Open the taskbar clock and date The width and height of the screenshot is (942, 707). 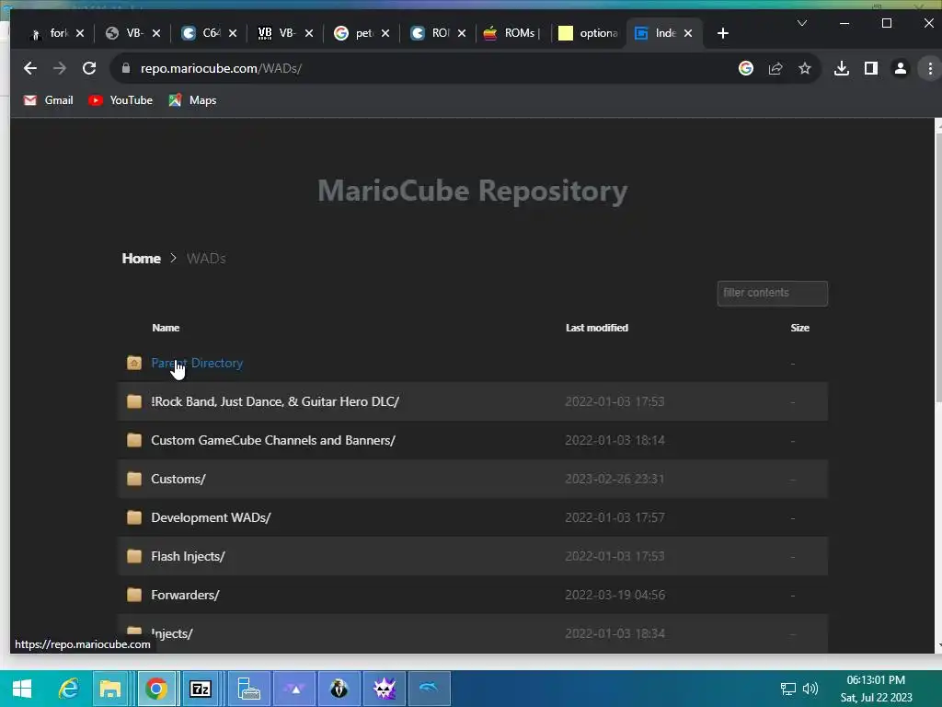click(876, 689)
